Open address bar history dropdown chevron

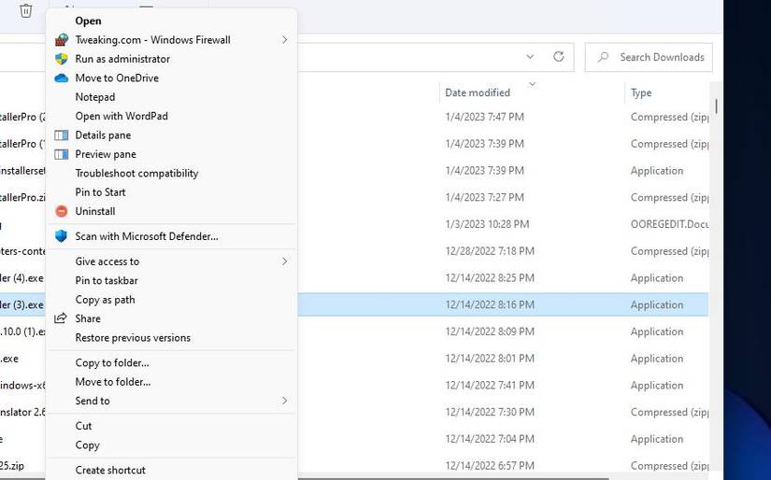[530, 57]
